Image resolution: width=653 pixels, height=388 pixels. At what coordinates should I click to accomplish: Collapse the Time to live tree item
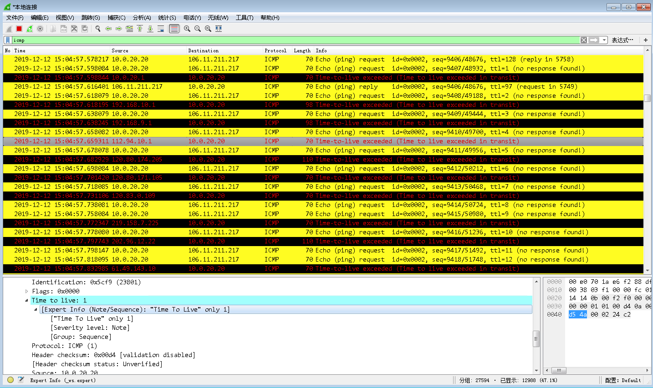pos(26,300)
